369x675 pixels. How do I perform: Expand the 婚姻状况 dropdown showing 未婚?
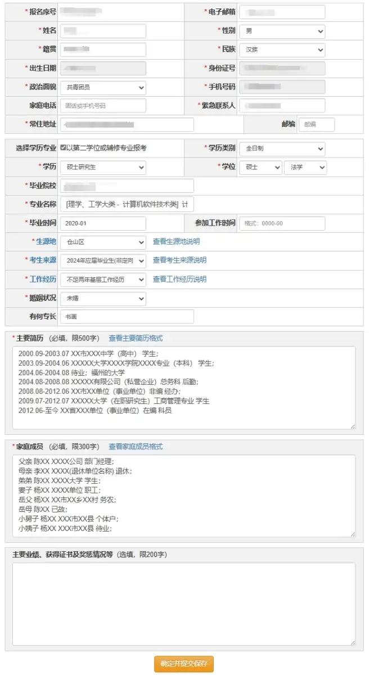(x=103, y=298)
